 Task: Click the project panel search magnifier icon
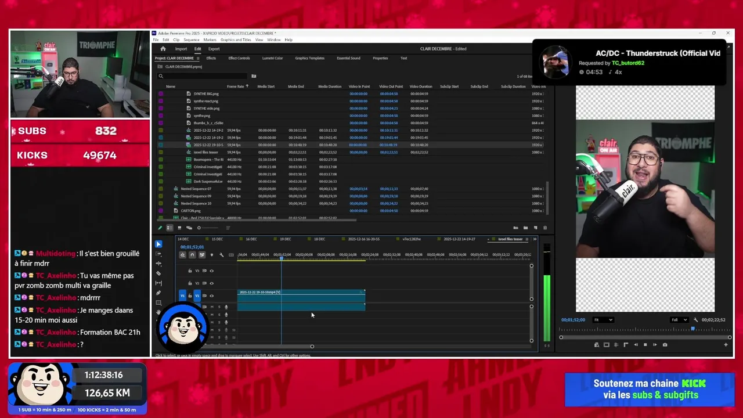coord(161,76)
